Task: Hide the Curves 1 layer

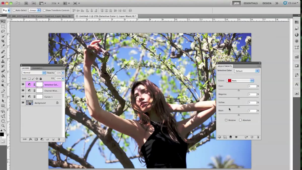Action: coord(23,97)
